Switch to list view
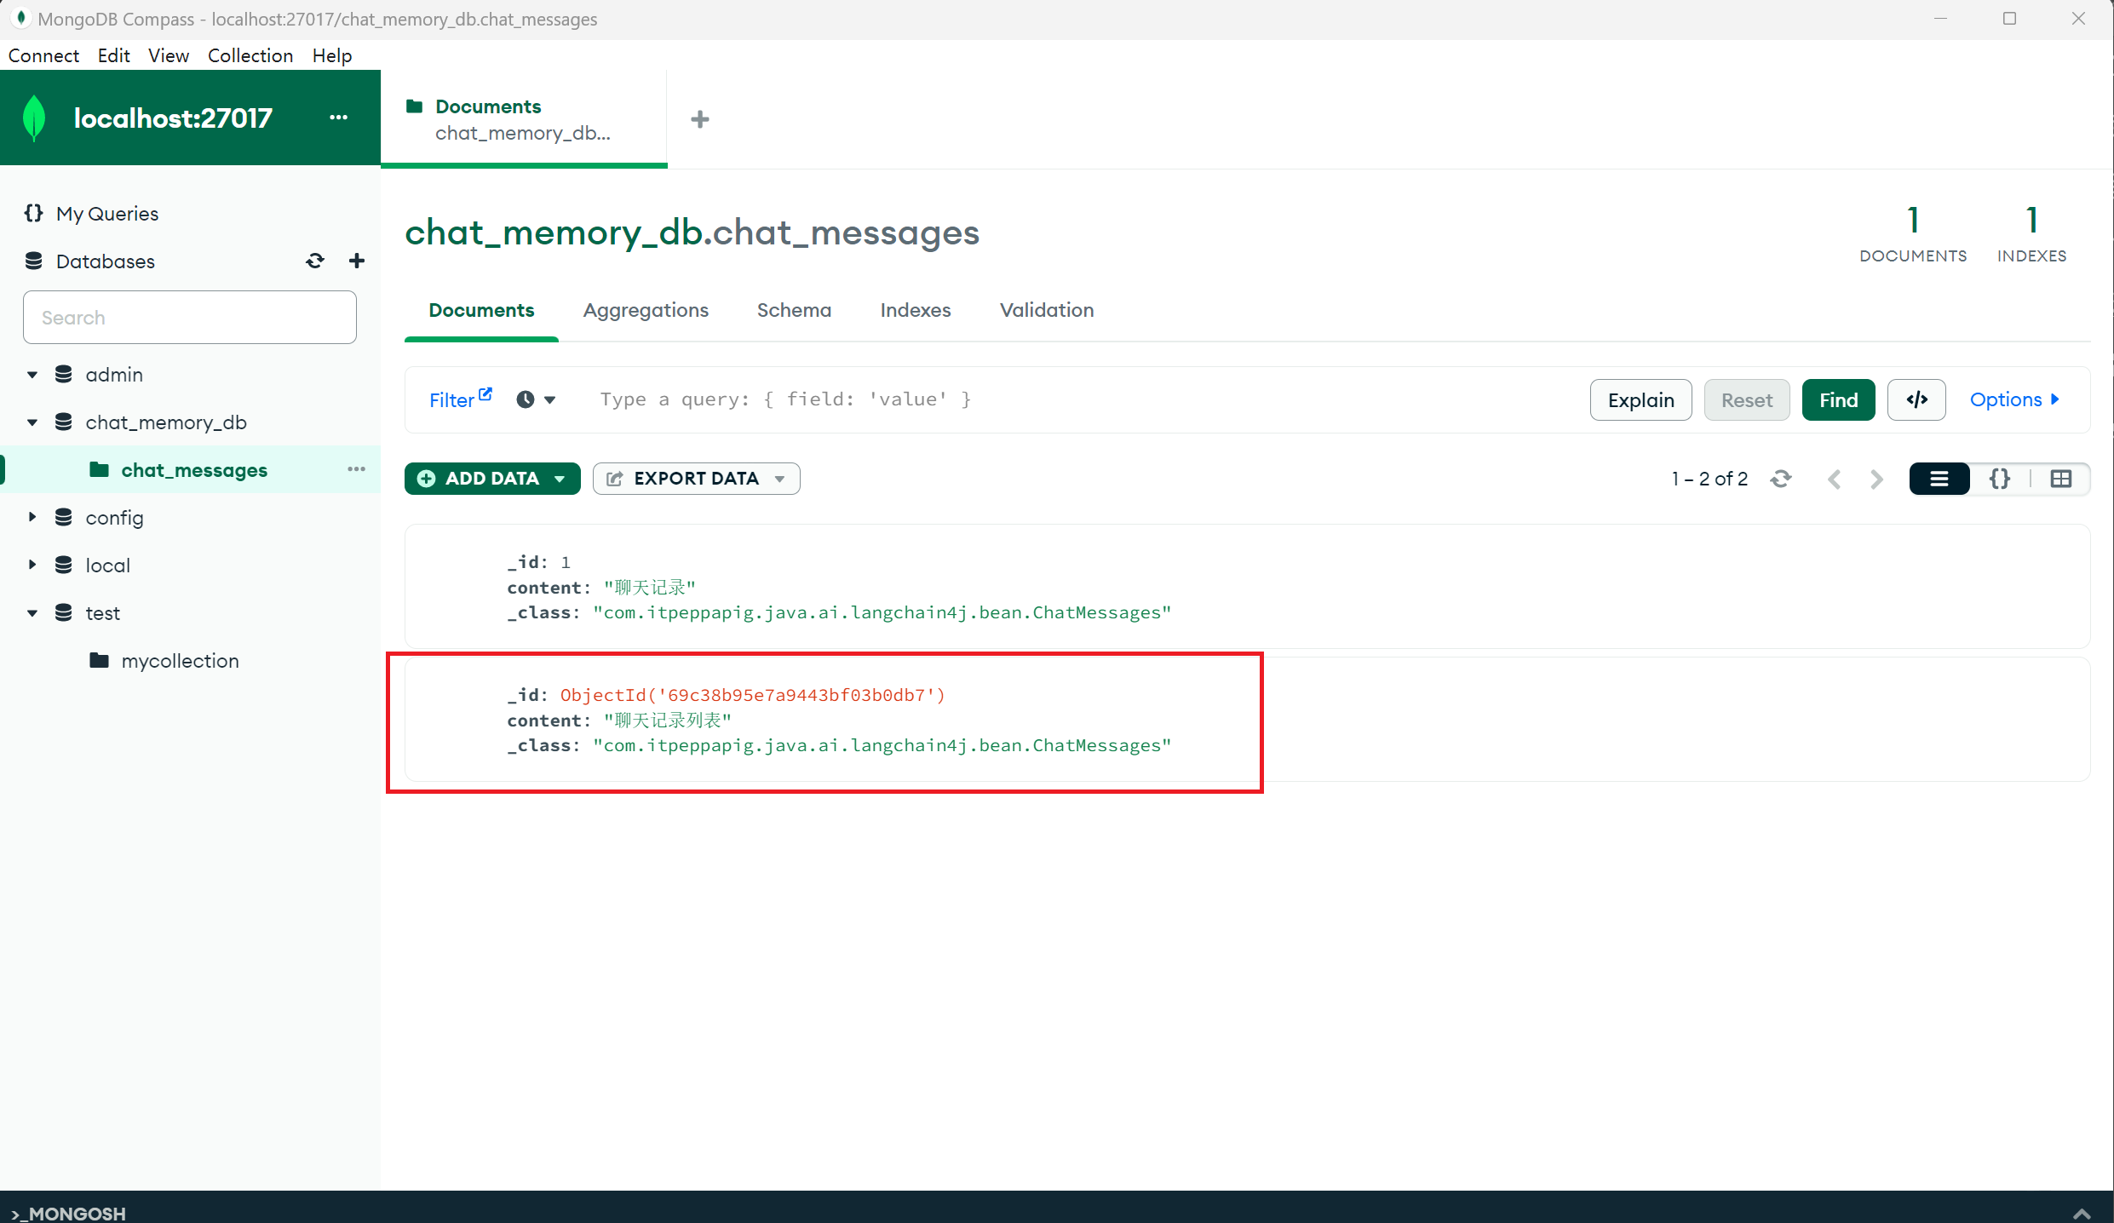The height and width of the screenshot is (1223, 2114). pos(1939,479)
